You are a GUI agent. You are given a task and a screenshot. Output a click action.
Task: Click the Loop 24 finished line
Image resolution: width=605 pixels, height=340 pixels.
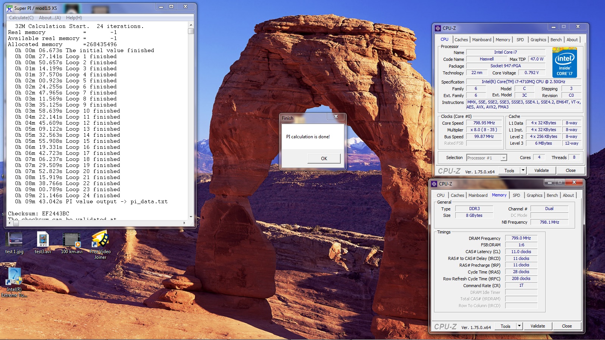tap(68, 195)
